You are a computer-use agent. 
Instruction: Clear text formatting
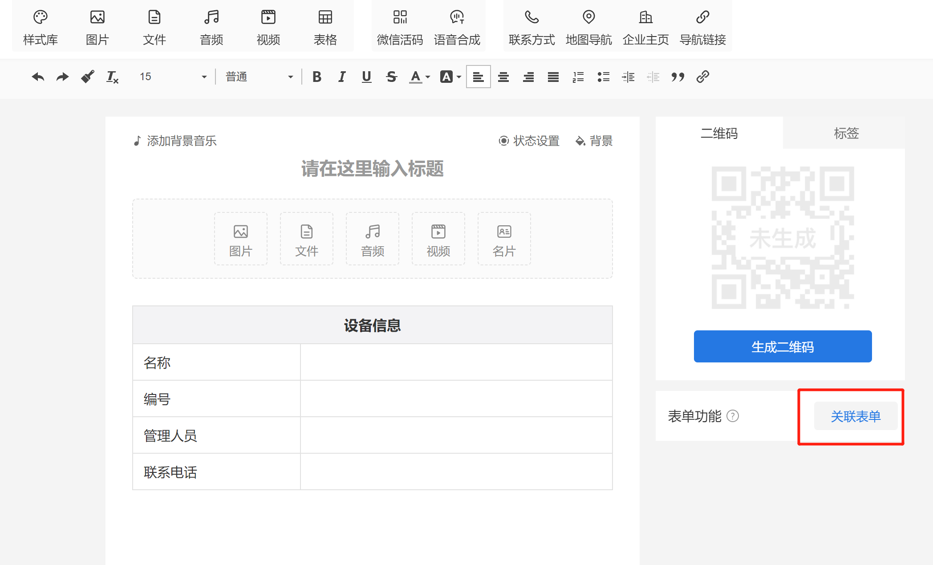point(112,77)
